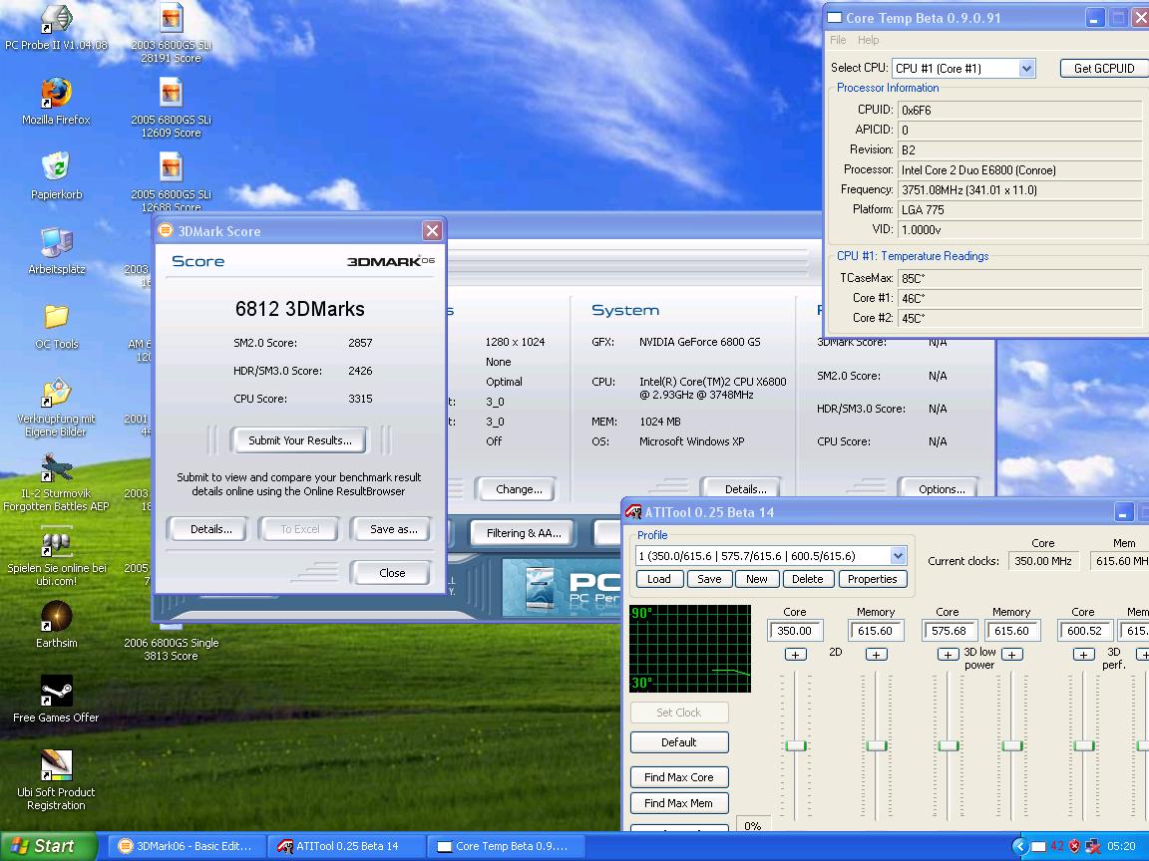The width and height of the screenshot is (1149, 861).
Task: Click the ATITool window title bar icon
Action: 633,512
